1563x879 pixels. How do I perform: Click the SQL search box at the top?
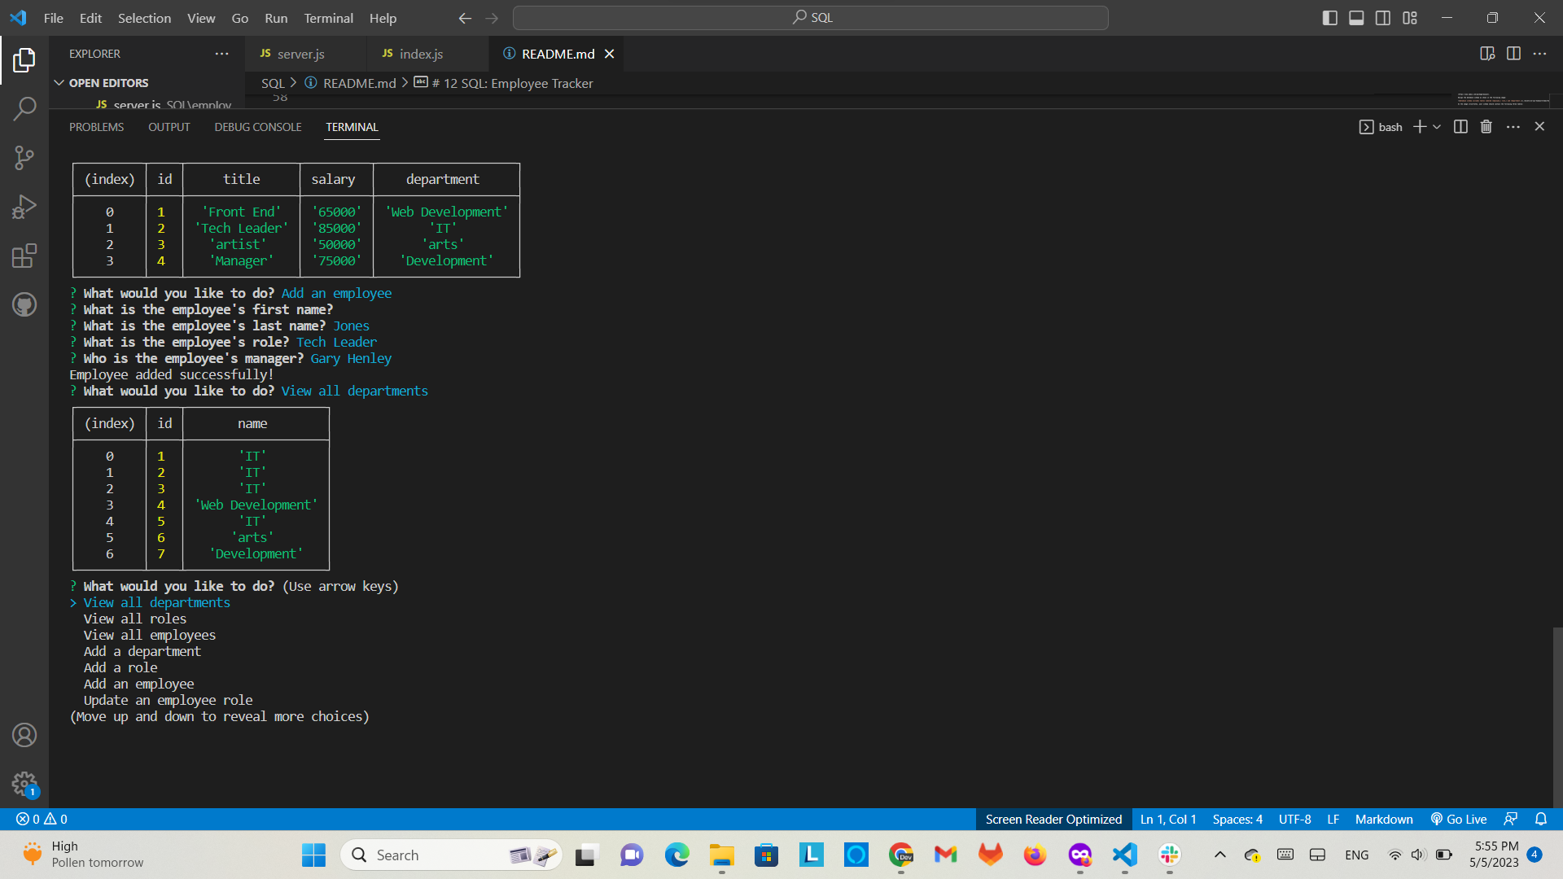811,17
